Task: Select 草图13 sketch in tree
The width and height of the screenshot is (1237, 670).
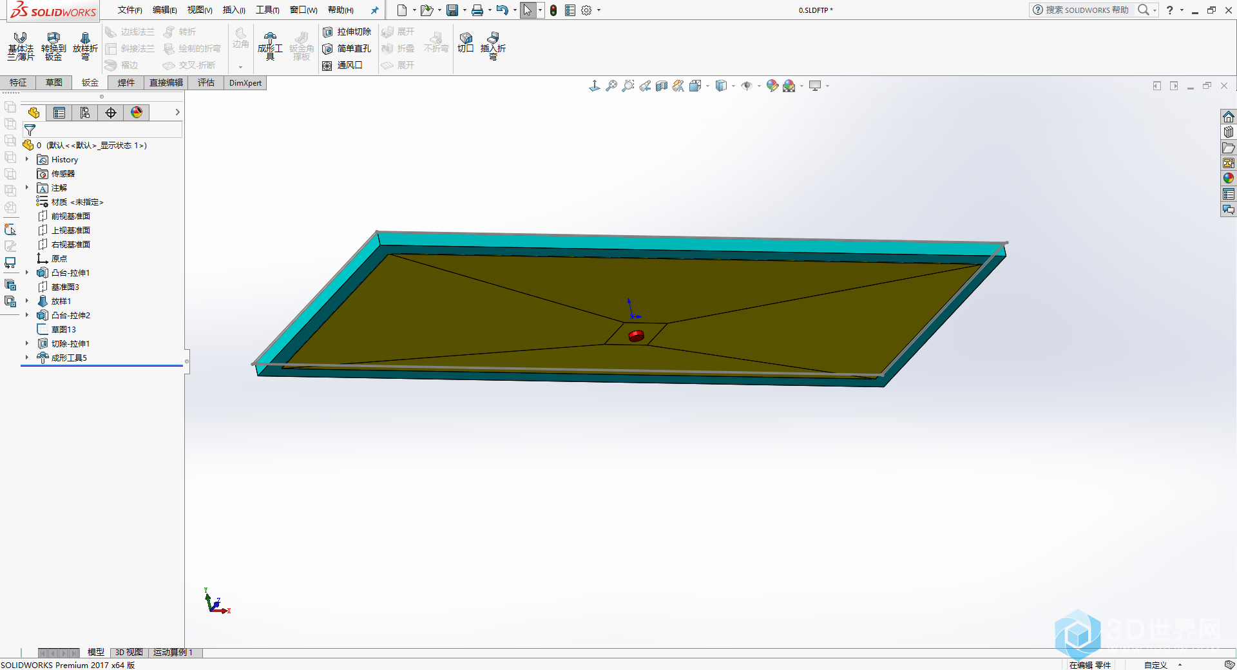Action: click(x=64, y=329)
